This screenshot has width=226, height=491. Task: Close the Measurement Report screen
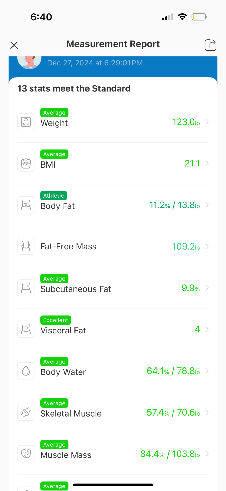(x=14, y=45)
